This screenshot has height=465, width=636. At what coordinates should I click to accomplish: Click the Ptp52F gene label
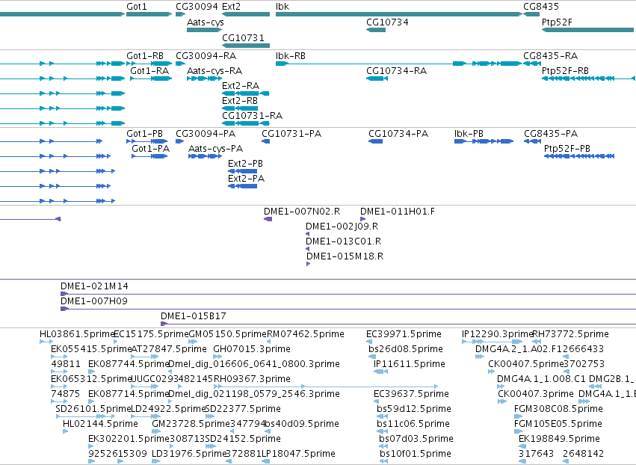tap(557, 22)
